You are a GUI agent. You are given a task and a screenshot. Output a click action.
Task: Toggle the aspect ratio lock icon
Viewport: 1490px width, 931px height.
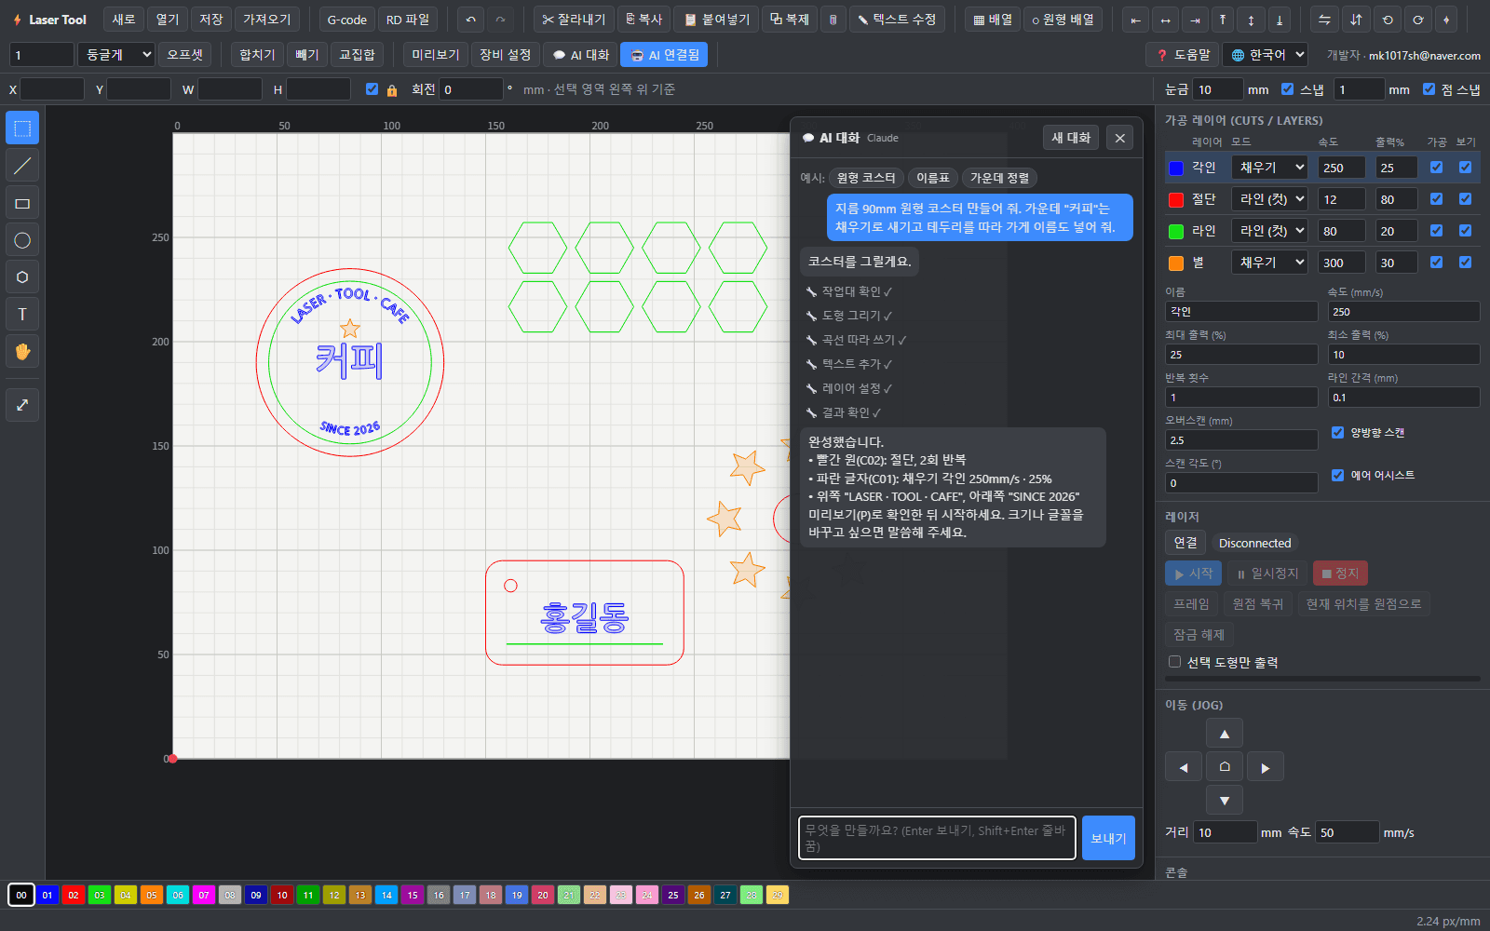pos(392,89)
